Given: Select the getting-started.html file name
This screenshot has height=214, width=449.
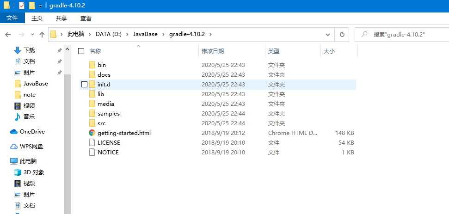Looking at the screenshot, I should tap(124, 133).
